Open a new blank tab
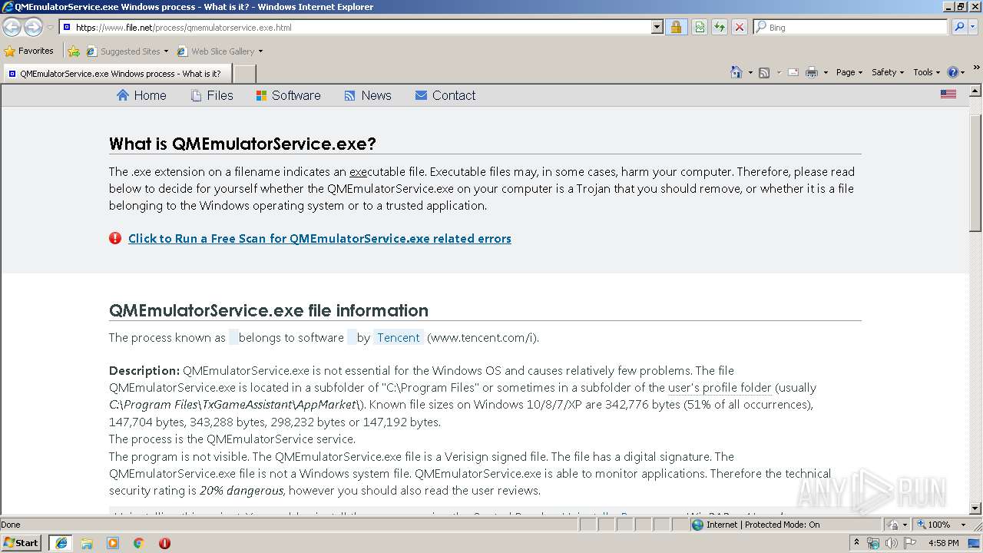This screenshot has width=983, height=553. point(244,74)
